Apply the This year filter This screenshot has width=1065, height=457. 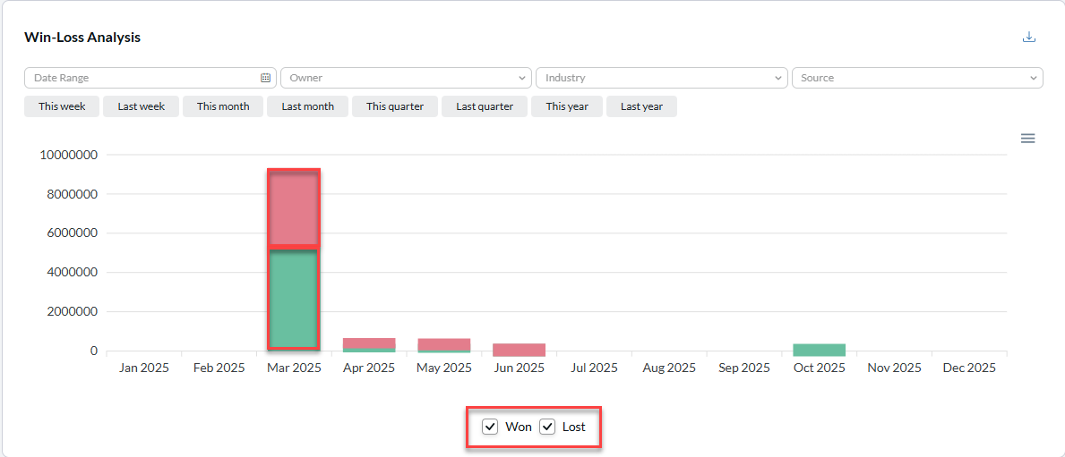(567, 106)
